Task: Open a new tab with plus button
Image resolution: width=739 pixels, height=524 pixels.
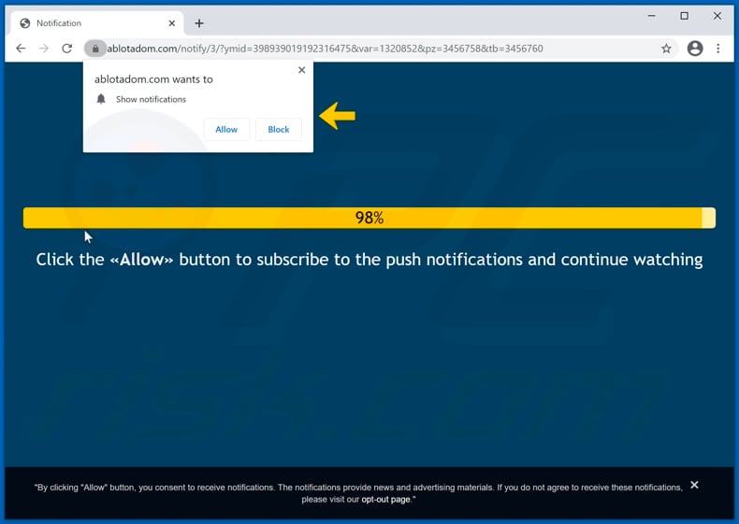Action: [x=199, y=23]
